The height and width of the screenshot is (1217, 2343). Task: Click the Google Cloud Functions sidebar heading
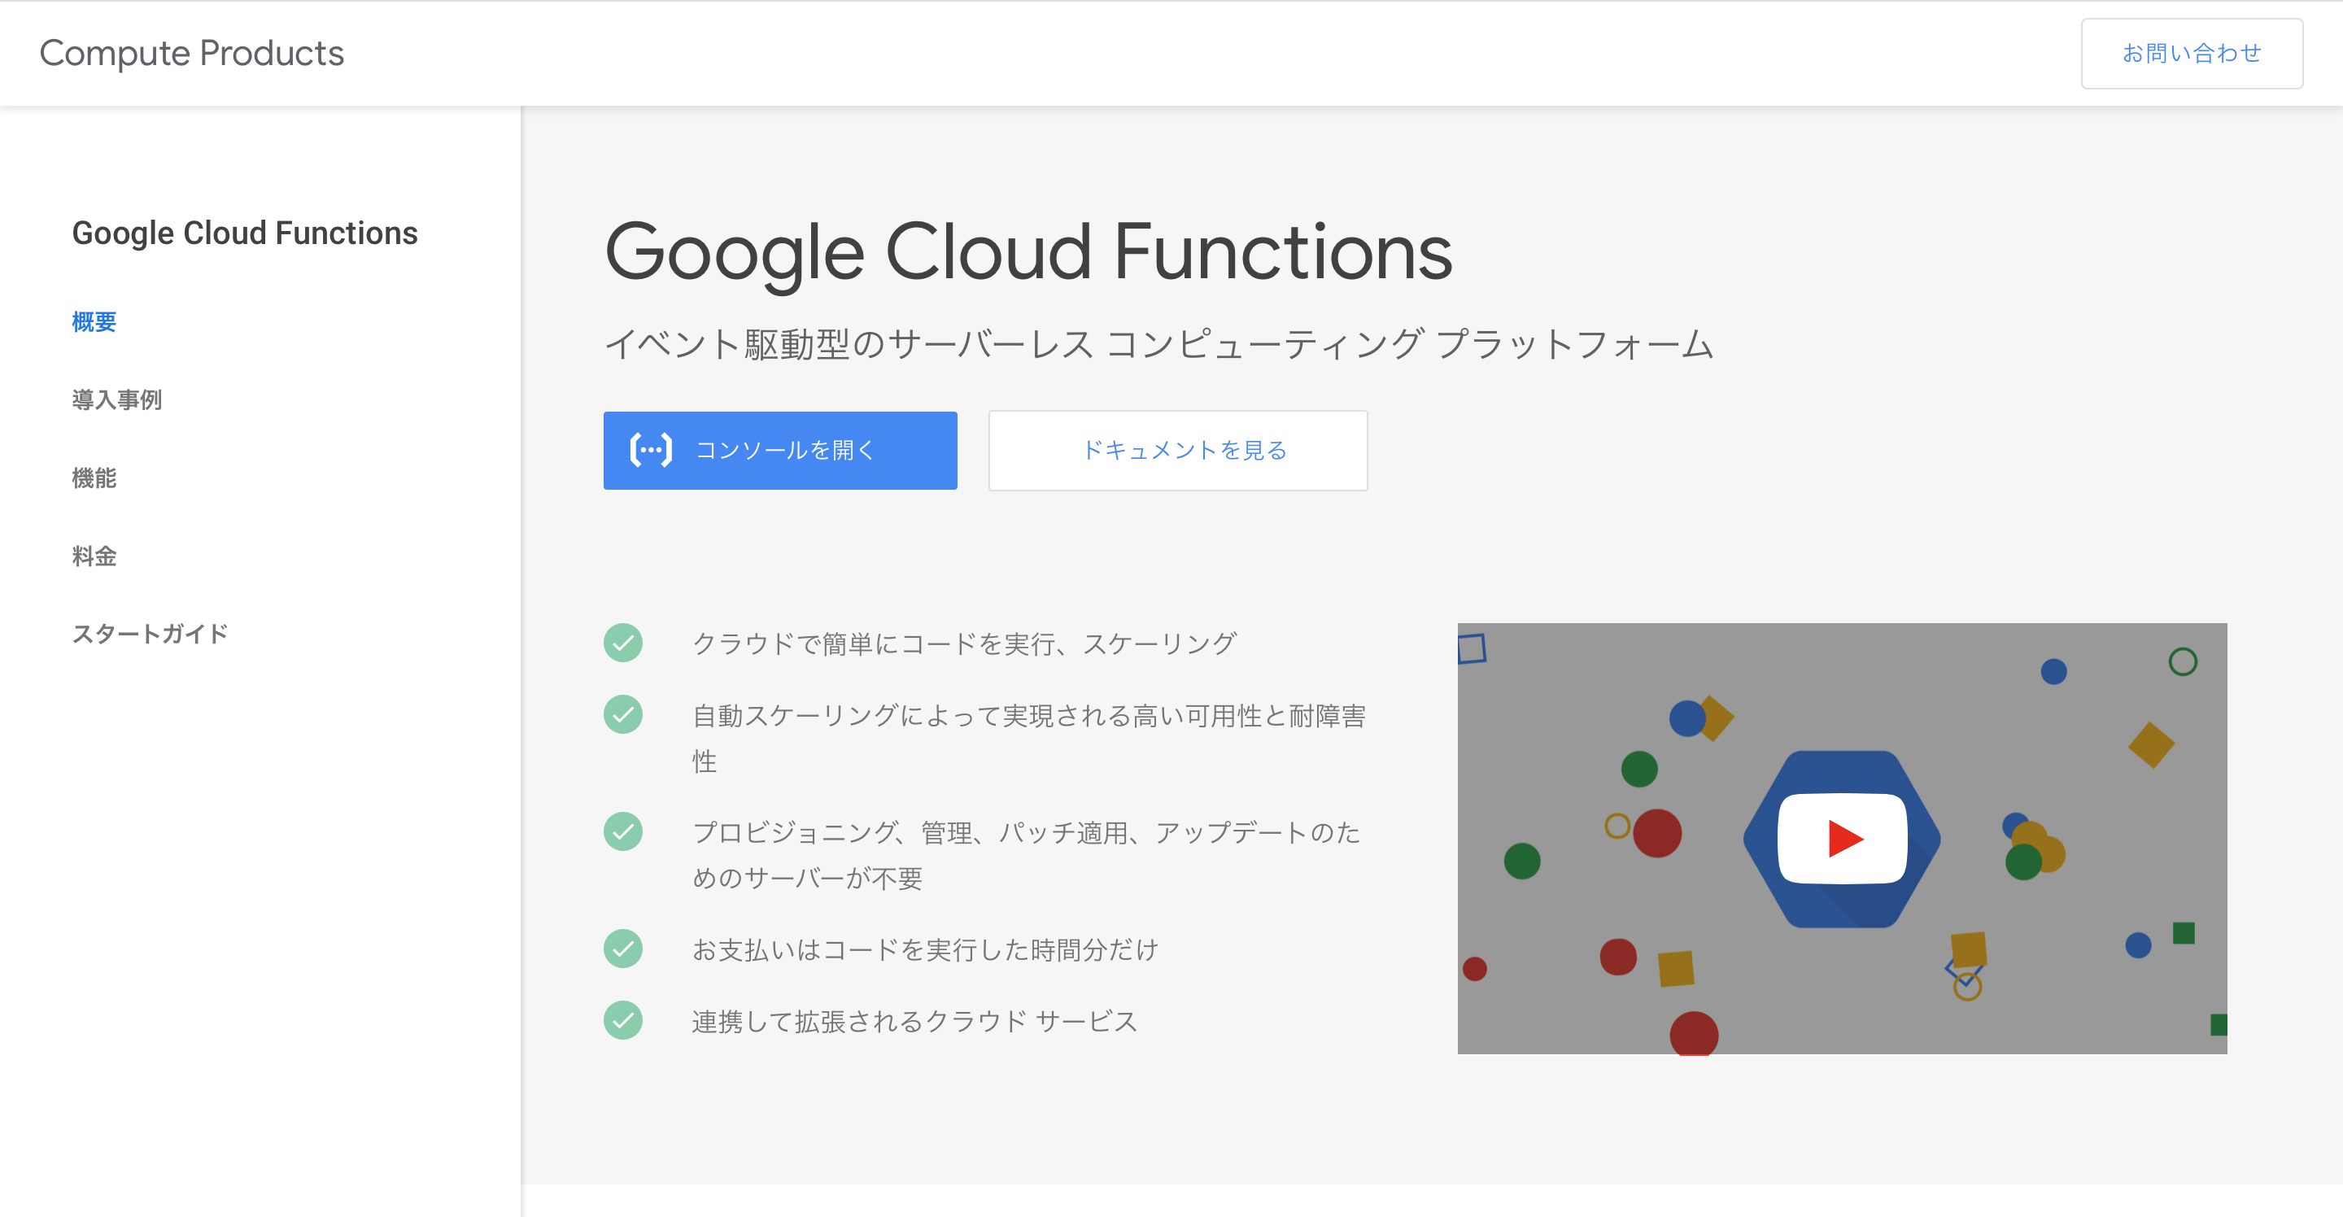(x=245, y=233)
